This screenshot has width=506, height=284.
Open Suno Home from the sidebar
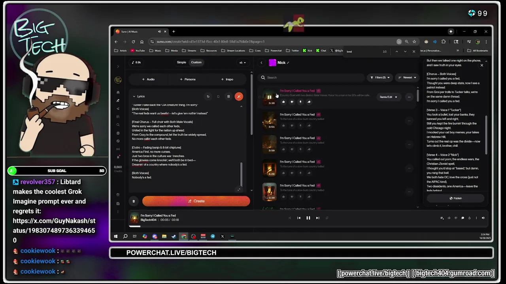[x=118, y=92]
